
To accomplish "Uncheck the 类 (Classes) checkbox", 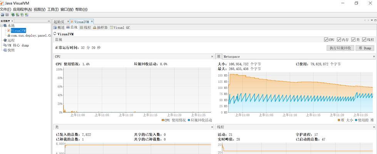I will click(353, 40).
